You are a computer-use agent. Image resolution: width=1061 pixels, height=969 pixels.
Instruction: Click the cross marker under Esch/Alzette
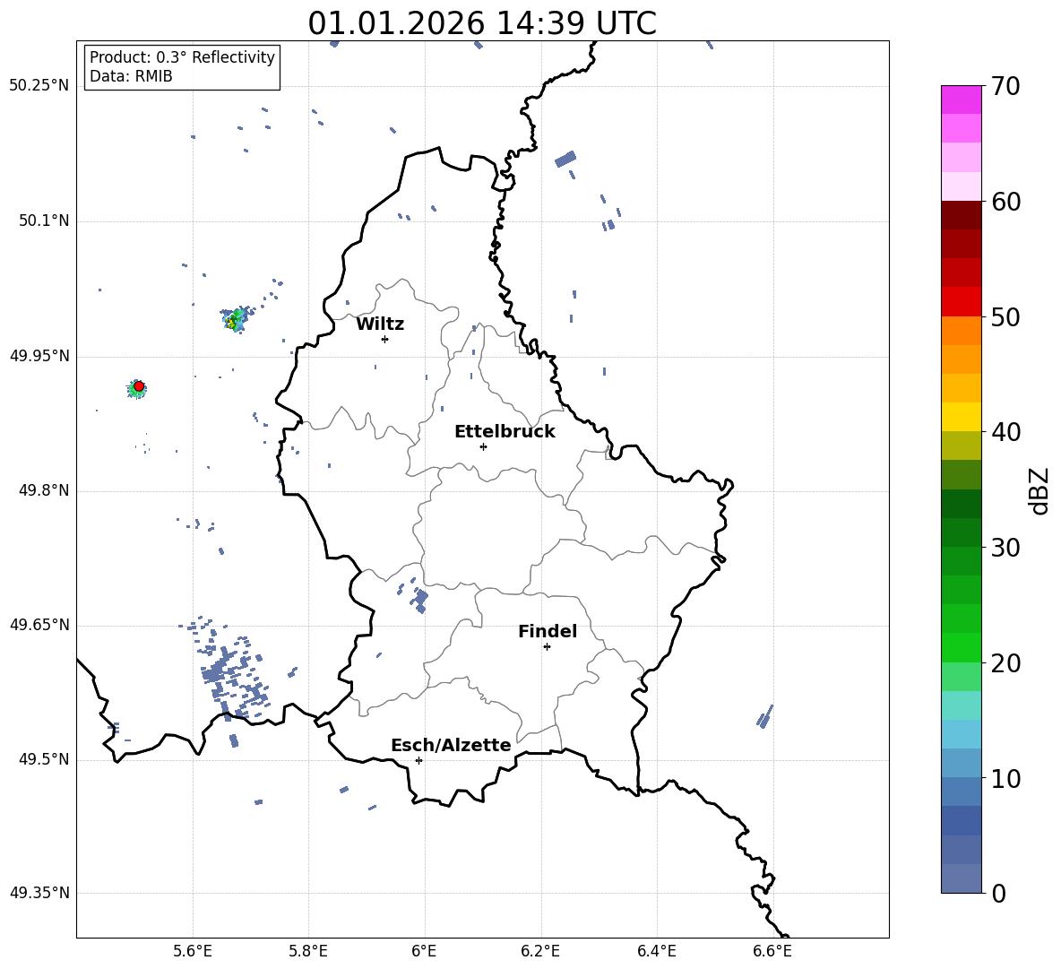tap(418, 760)
